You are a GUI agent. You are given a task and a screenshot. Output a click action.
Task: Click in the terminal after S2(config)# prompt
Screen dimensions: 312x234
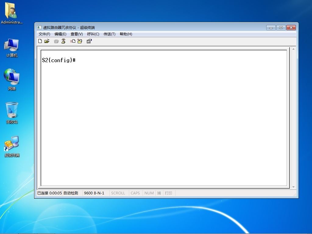click(x=78, y=60)
